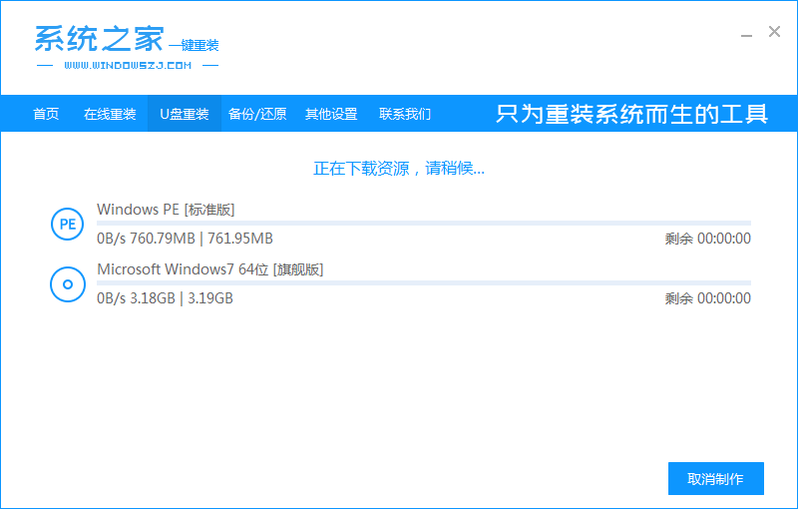Click the Windows PE download progress bar
The height and width of the screenshot is (509, 798).
coord(424,223)
